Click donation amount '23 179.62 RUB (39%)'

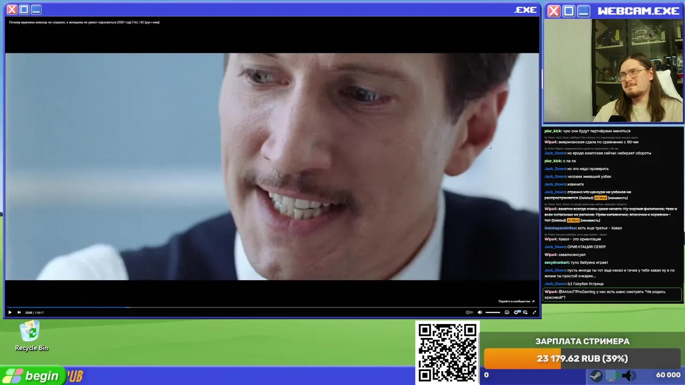582,358
